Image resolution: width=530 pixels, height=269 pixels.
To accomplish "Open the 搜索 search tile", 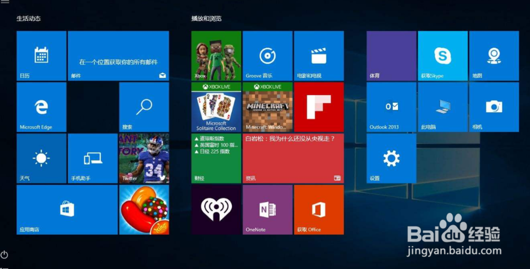I will pyautogui.click(x=144, y=107).
